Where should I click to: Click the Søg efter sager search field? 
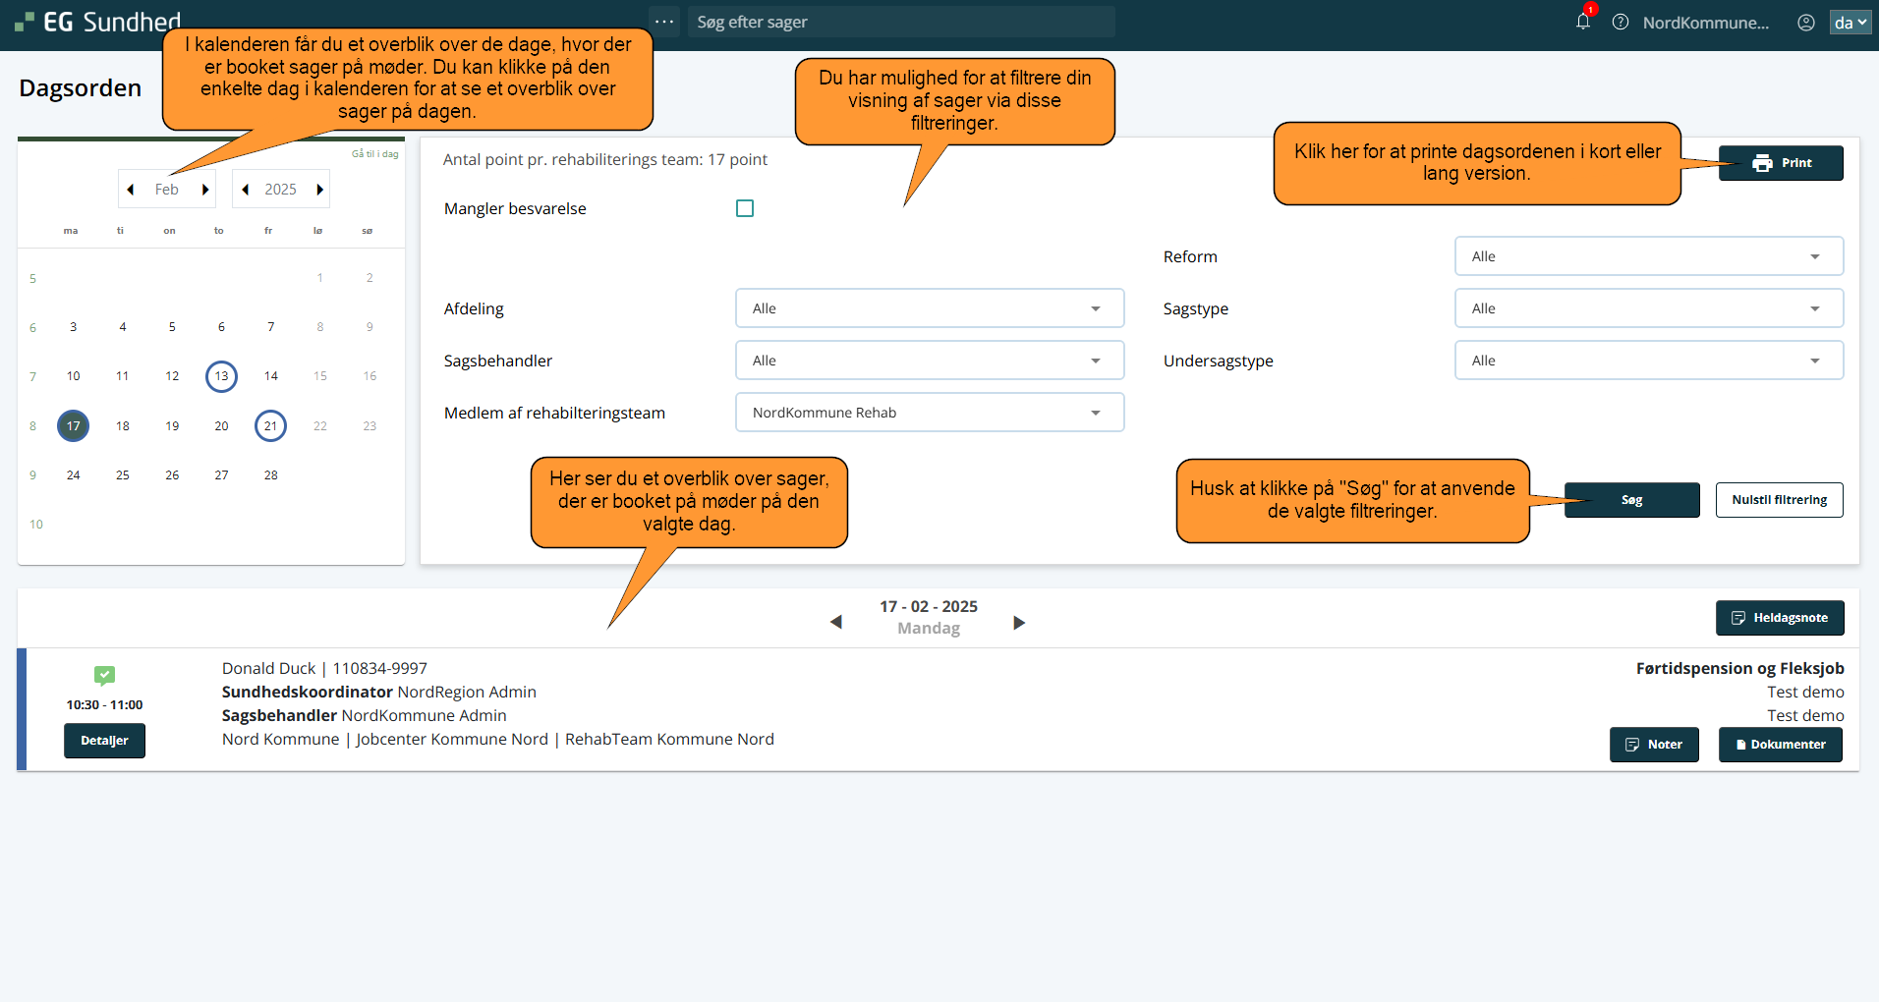coord(899,22)
